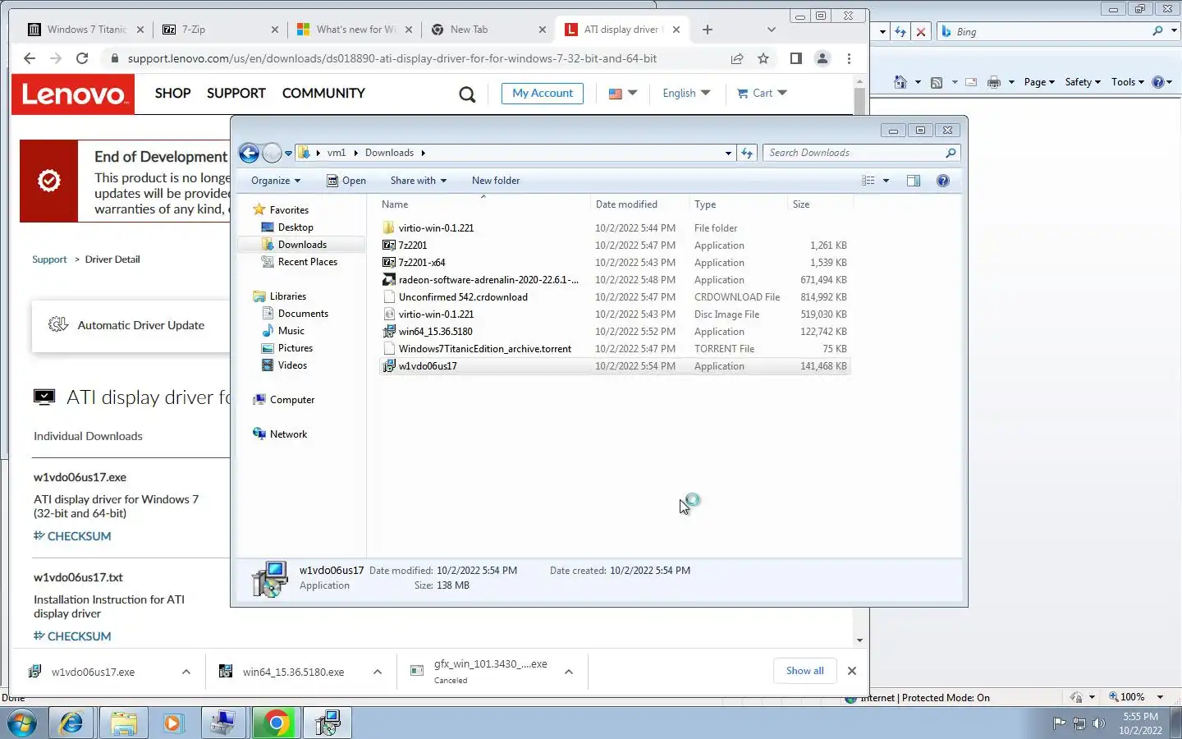Viewport: 1182px width, 739px height.
Task: Close the 7-Zip tab
Action: pyautogui.click(x=274, y=30)
